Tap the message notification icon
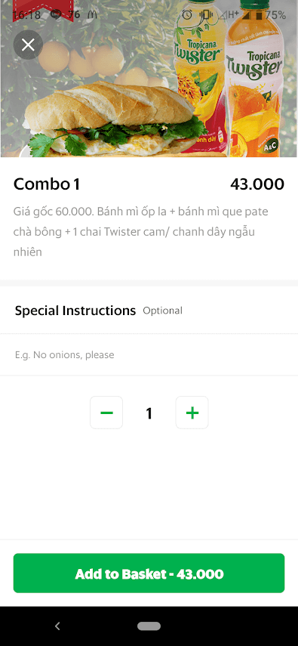 tap(56, 15)
